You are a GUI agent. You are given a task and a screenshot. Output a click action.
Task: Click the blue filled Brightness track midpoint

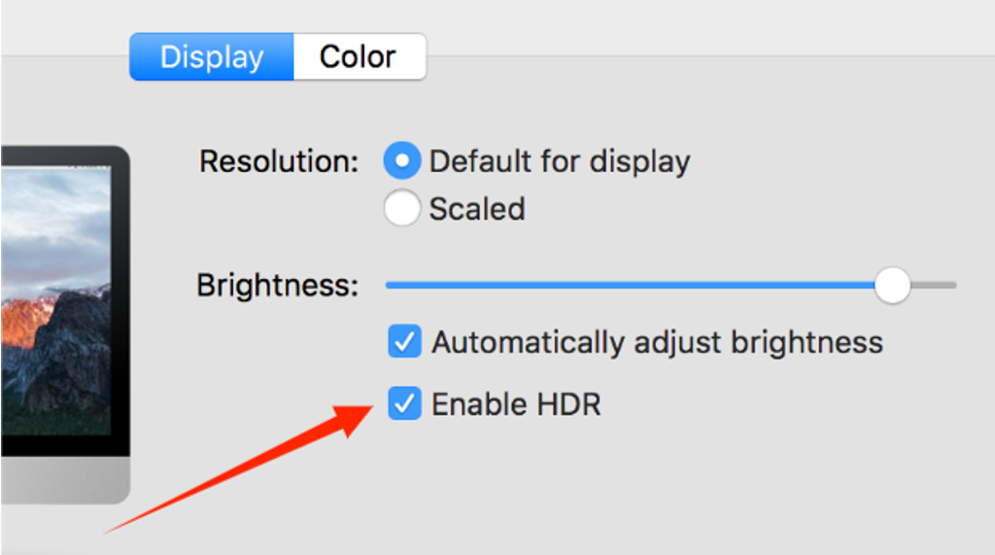tap(630, 286)
